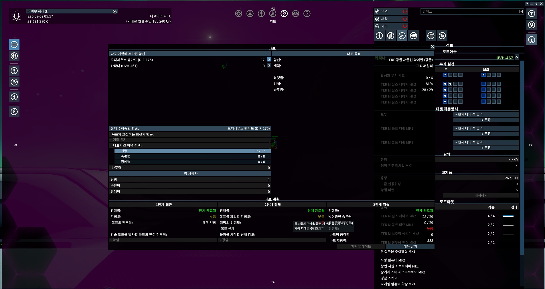This screenshot has height=289, width=545.
Task: Open the 모두 turret mode dropdown
Action: coord(486,114)
